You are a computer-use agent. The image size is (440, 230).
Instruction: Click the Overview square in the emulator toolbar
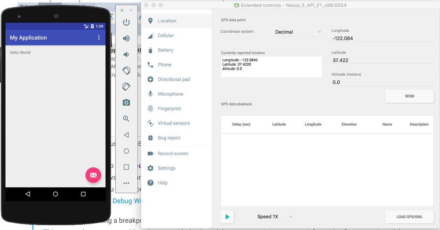[x=126, y=167]
